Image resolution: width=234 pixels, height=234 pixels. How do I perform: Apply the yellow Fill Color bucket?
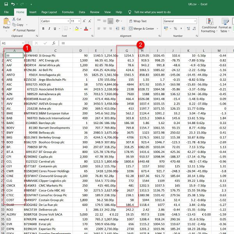77,28
